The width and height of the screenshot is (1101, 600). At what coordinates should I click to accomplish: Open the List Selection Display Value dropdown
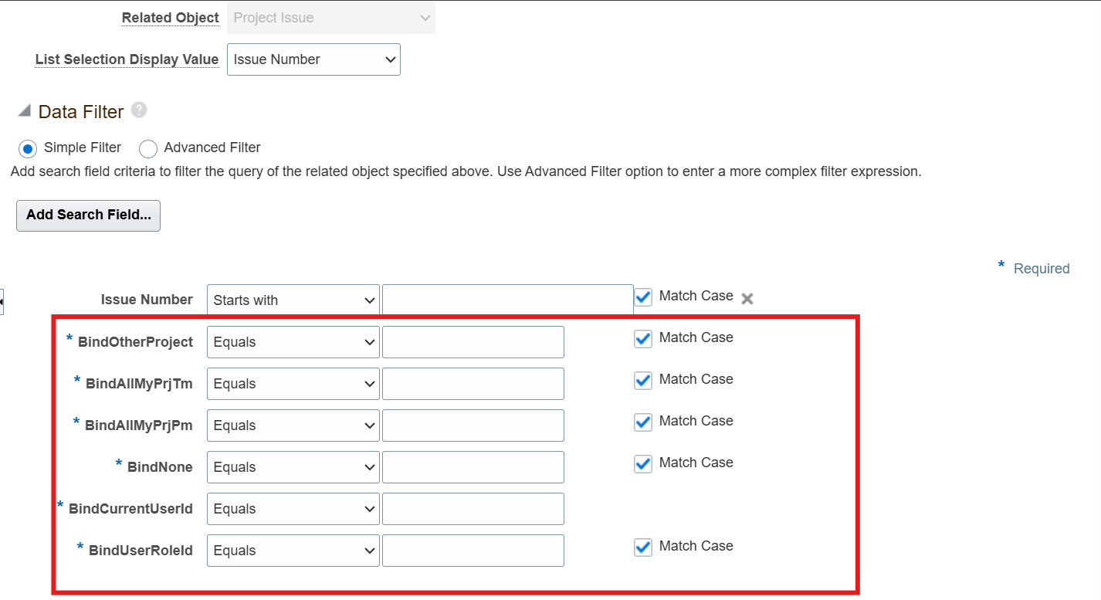tap(313, 59)
